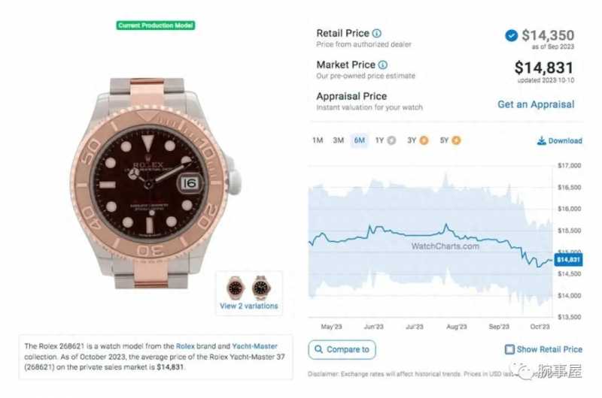Click the Market Price info icon

[383, 65]
